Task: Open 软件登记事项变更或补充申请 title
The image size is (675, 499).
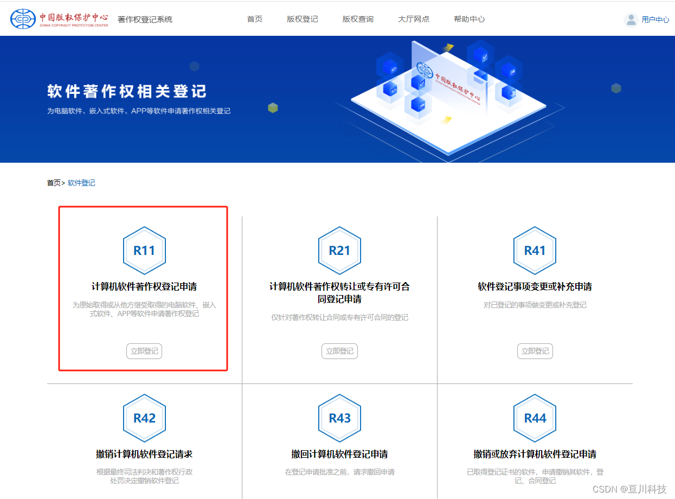Action: (535, 286)
